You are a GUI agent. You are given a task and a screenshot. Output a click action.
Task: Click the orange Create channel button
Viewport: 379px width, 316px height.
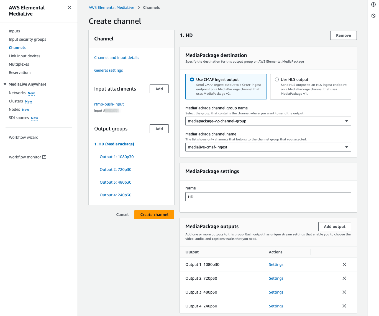coord(154,215)
